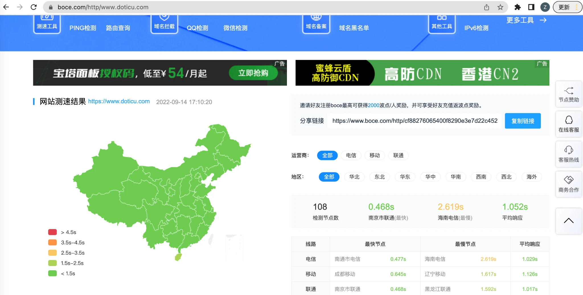Filter region by 华东
Screen dimensions: 583x295
pos(405,177)
